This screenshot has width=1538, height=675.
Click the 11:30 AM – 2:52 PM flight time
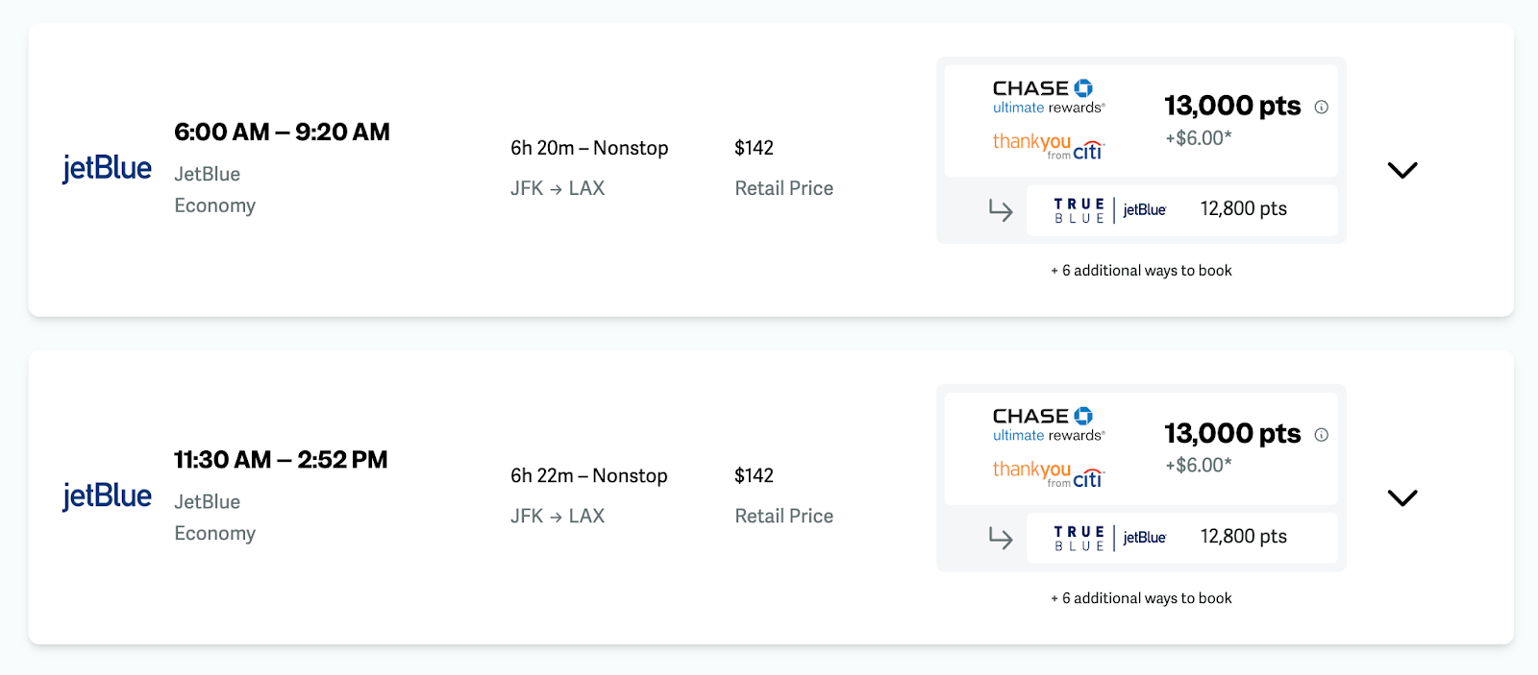[281, 460]
